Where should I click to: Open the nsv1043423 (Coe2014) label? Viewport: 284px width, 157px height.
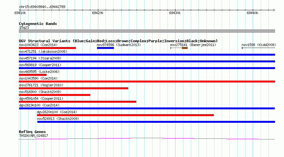click(x=38, y=45)
